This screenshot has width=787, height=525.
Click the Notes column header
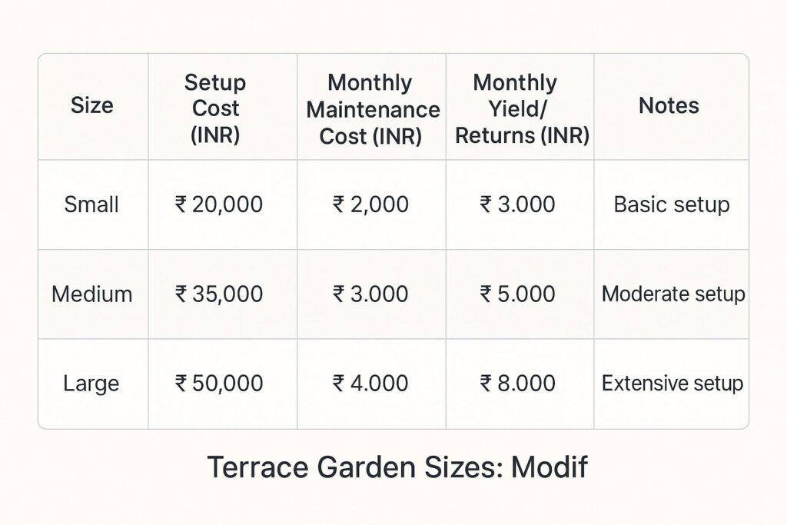coord(669,106)
